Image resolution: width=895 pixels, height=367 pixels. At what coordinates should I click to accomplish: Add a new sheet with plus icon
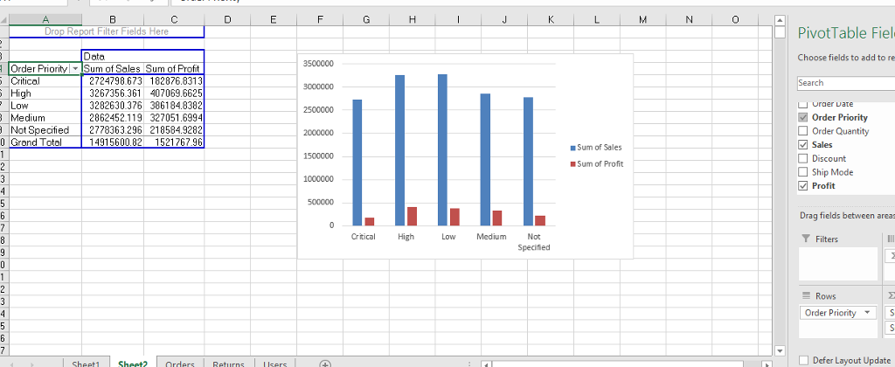325,364
